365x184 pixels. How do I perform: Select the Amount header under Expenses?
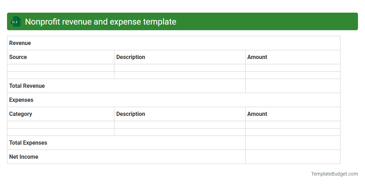click(293, 114)
